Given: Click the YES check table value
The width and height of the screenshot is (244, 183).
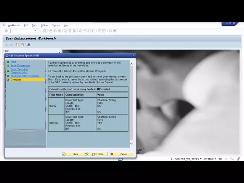Looking at the screenshot, I should [100, 123].
